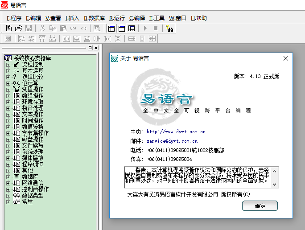
Task: Click the Undo arrow icon
Action: (83, 29)
